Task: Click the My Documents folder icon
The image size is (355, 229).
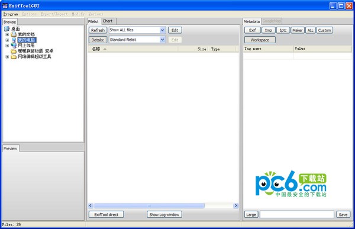Action: [14, 34]
